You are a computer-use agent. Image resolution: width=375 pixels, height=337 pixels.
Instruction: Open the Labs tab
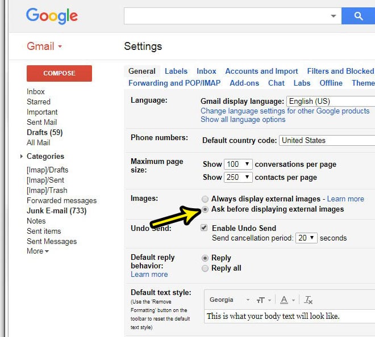[302, 83]
